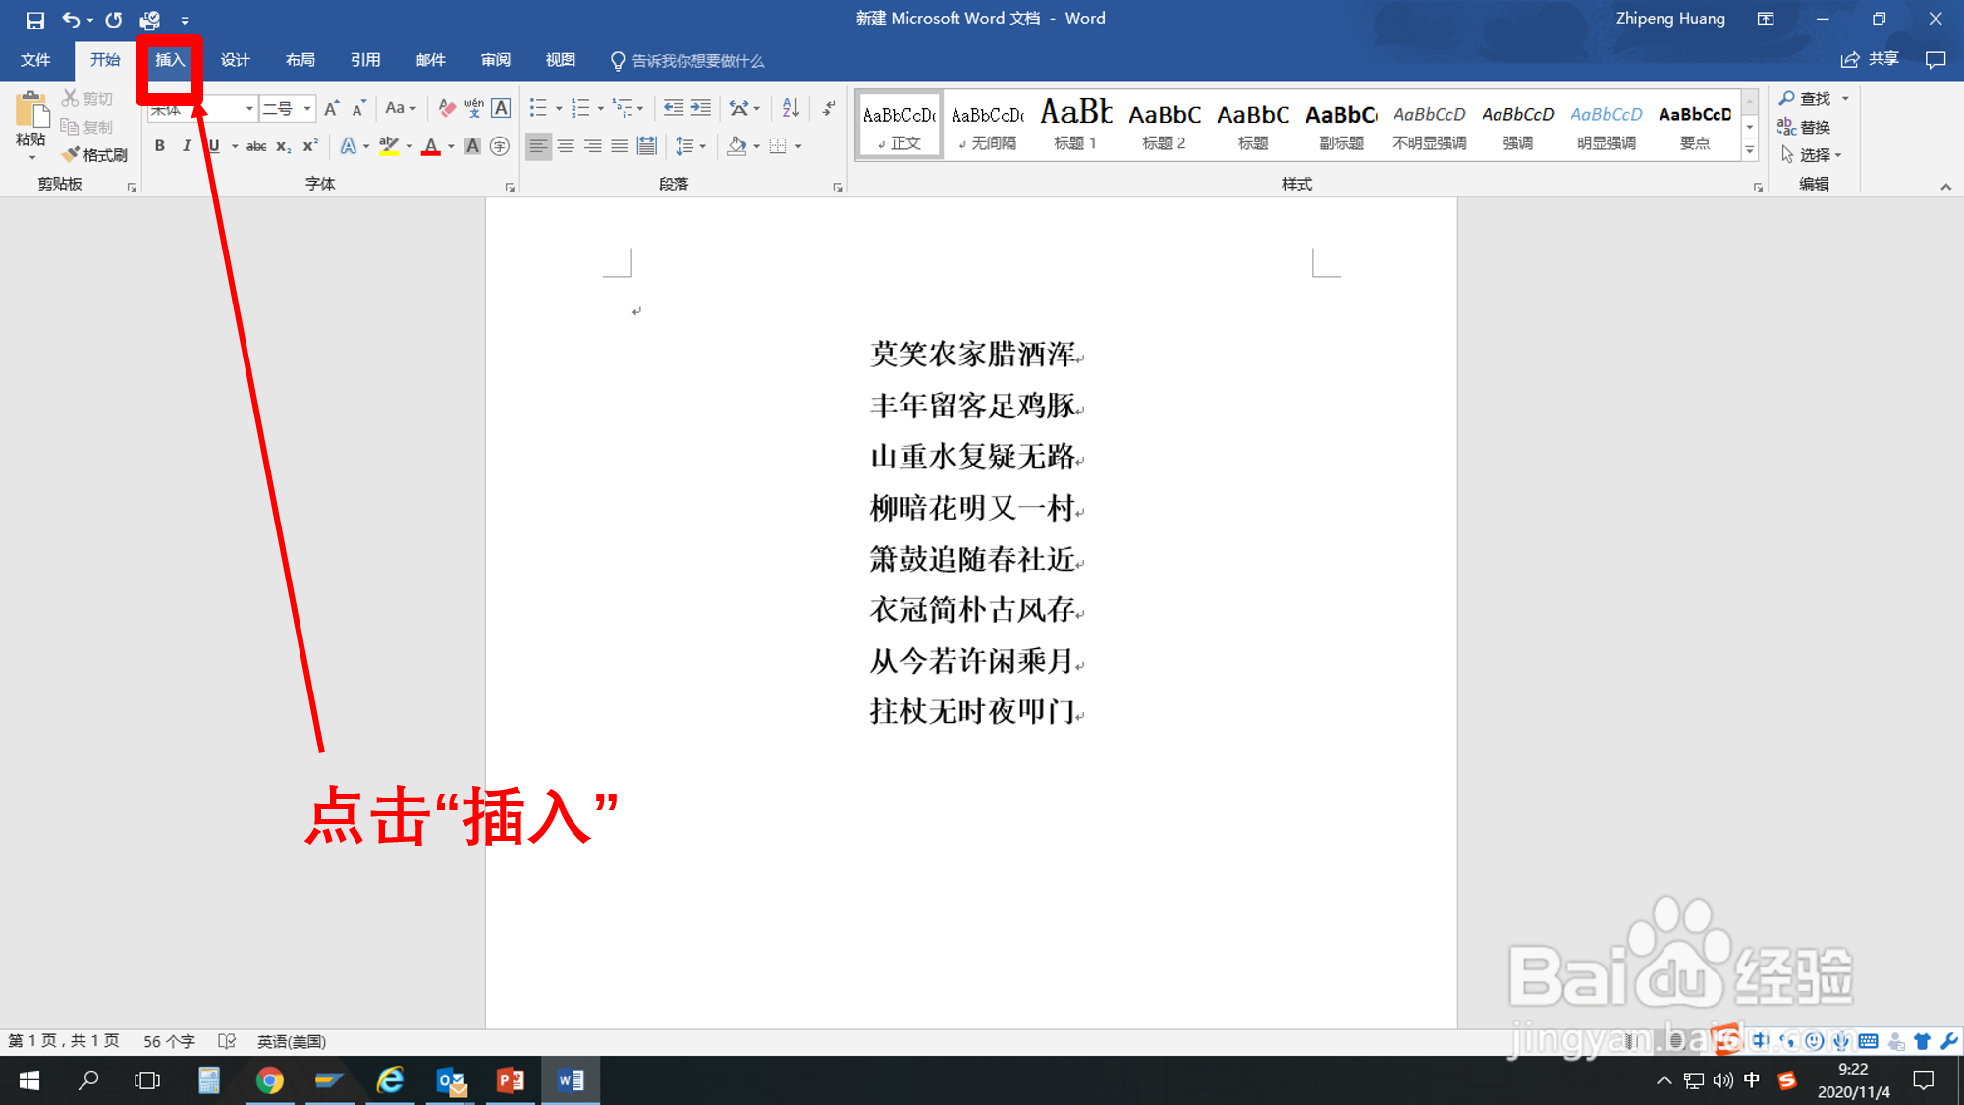1964x1105 pixels.
Task: Select the Format Painter (格式刷) tool
Action: point(95,154)
